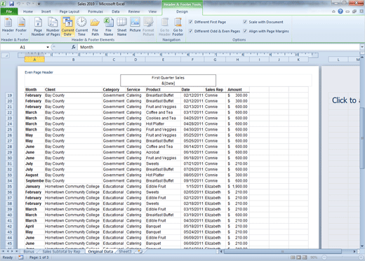The height and width of the screenshot is (261, 365).
Task: Click Format Picture button
Action: [x=148, y=27]
